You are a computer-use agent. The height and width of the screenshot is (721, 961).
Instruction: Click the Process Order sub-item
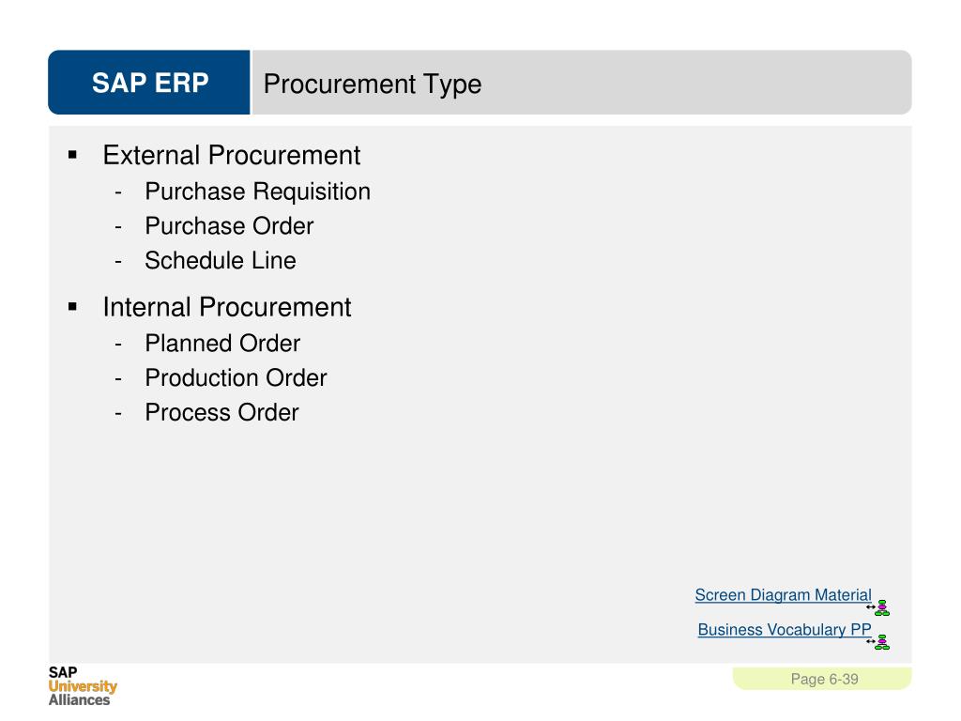coord(221,412)
